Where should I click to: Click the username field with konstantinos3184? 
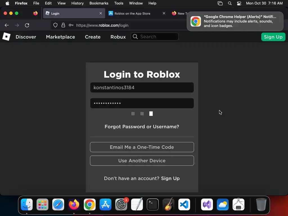coord(142,87)
